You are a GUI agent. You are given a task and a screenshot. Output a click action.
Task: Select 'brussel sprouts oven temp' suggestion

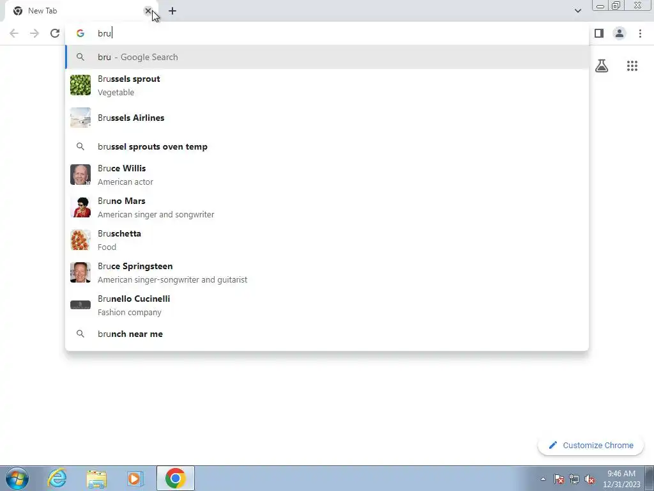point(327,146)
